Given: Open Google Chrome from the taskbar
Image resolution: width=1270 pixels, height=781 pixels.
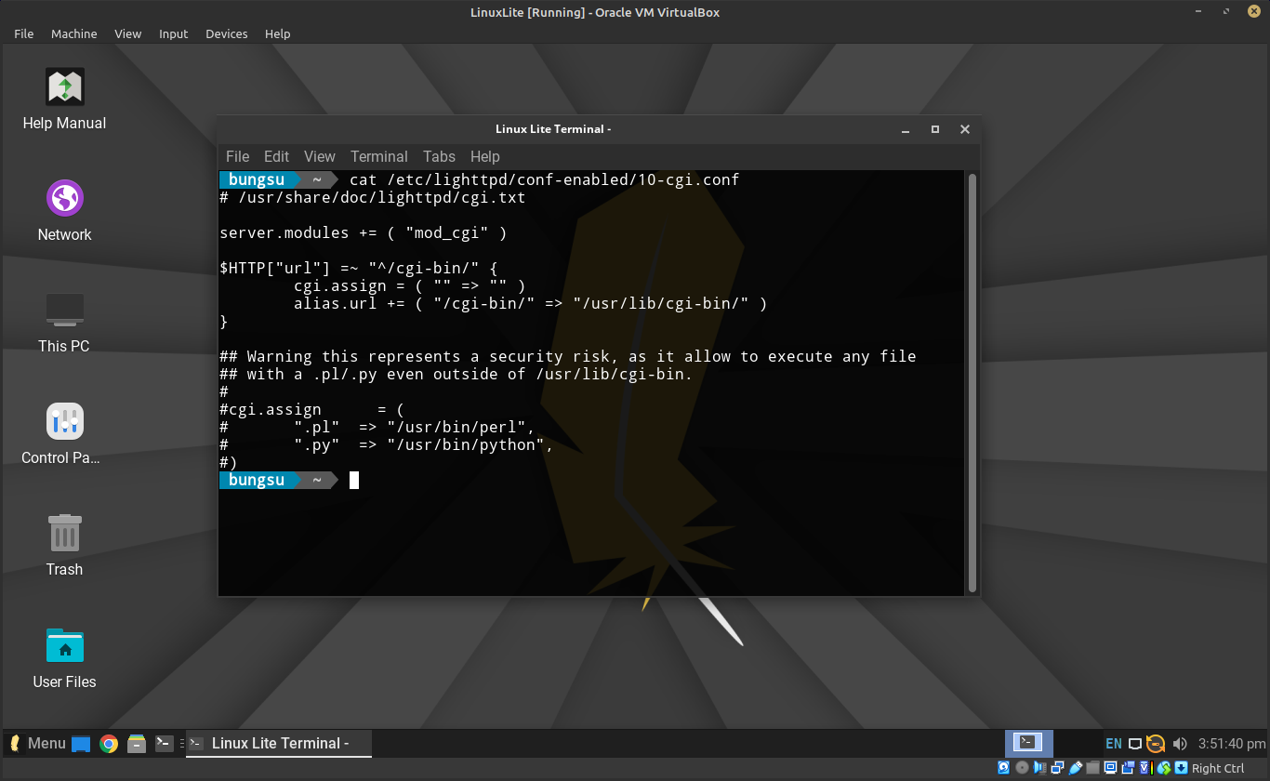Looking at the screenshot, I should tap(109, 743).
